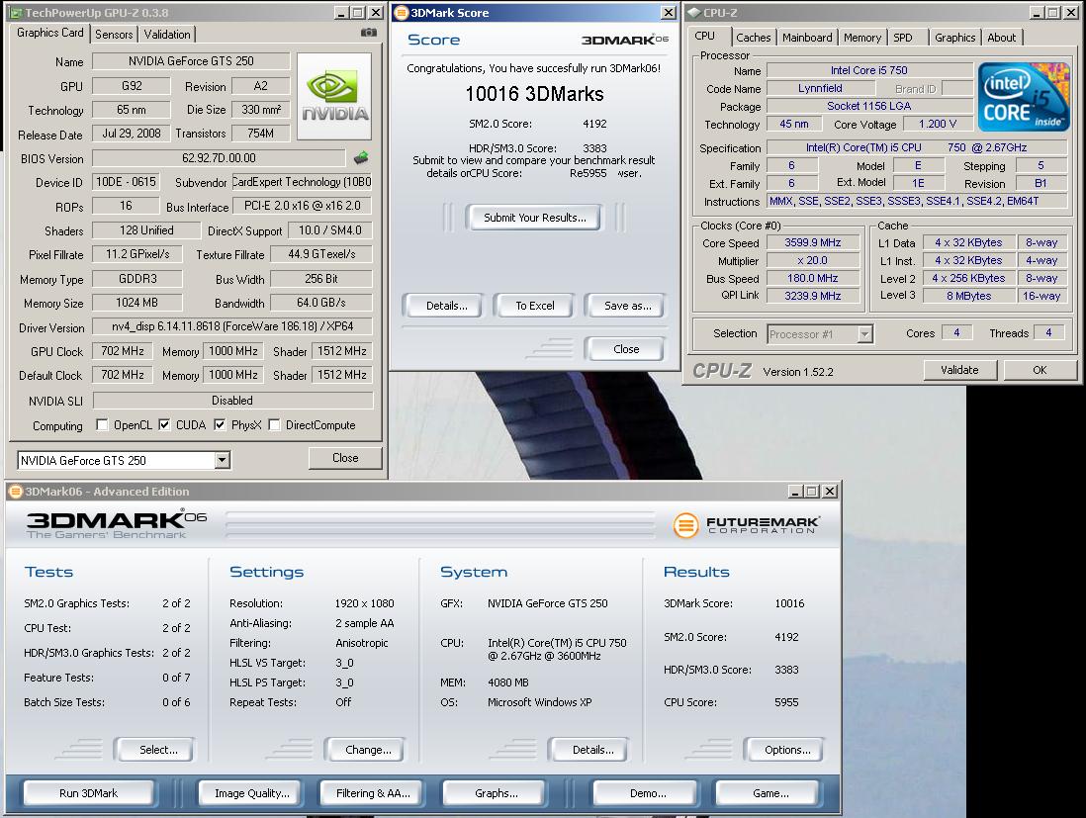Click the 3DMark06 Advanced Edition title icon
The height and width of the screenshot is (818, 1086).
click(x=15, y=491)
